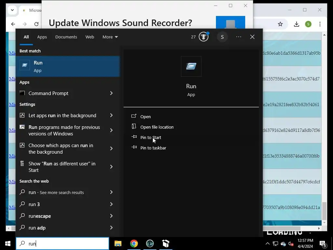
Task: Switch to the Web search tab
Action: [x=90, y=37]
